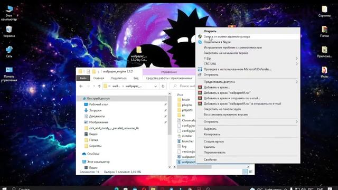
Task: Select the highlighted wallpaper application file
Action: 186,162
